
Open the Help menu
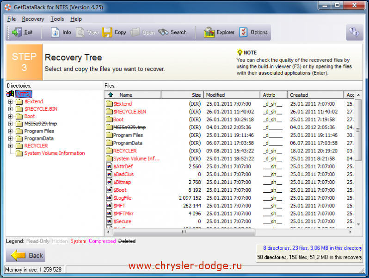coord(76,19)
